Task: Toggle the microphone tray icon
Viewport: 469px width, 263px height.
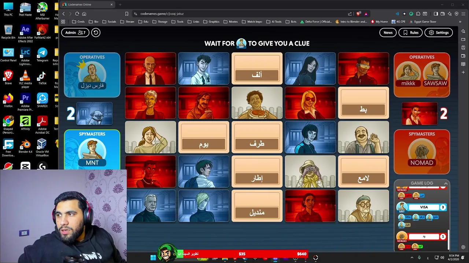Action: coord(419,258)
